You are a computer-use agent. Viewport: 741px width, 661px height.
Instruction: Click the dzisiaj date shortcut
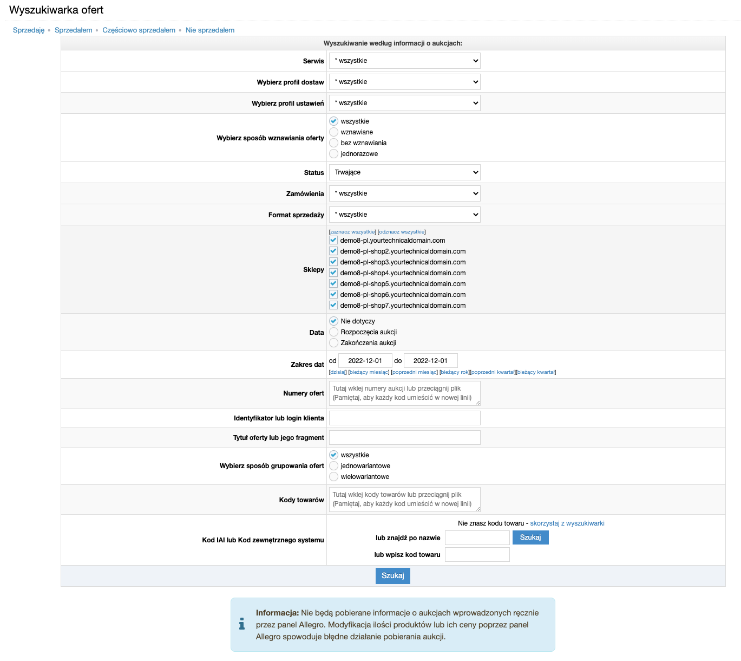(338, 372)
